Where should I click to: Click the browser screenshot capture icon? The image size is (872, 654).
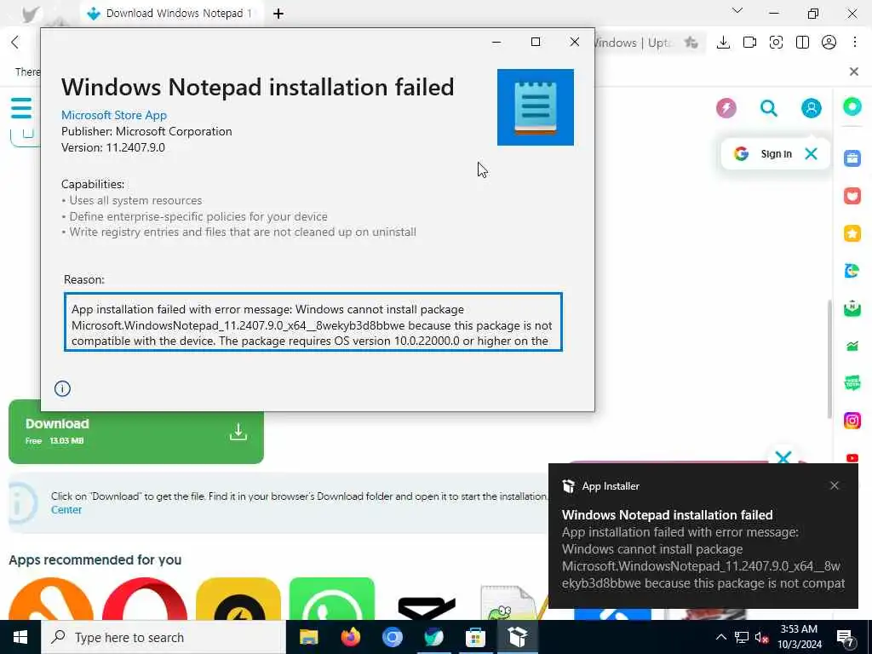pos(776,43)
